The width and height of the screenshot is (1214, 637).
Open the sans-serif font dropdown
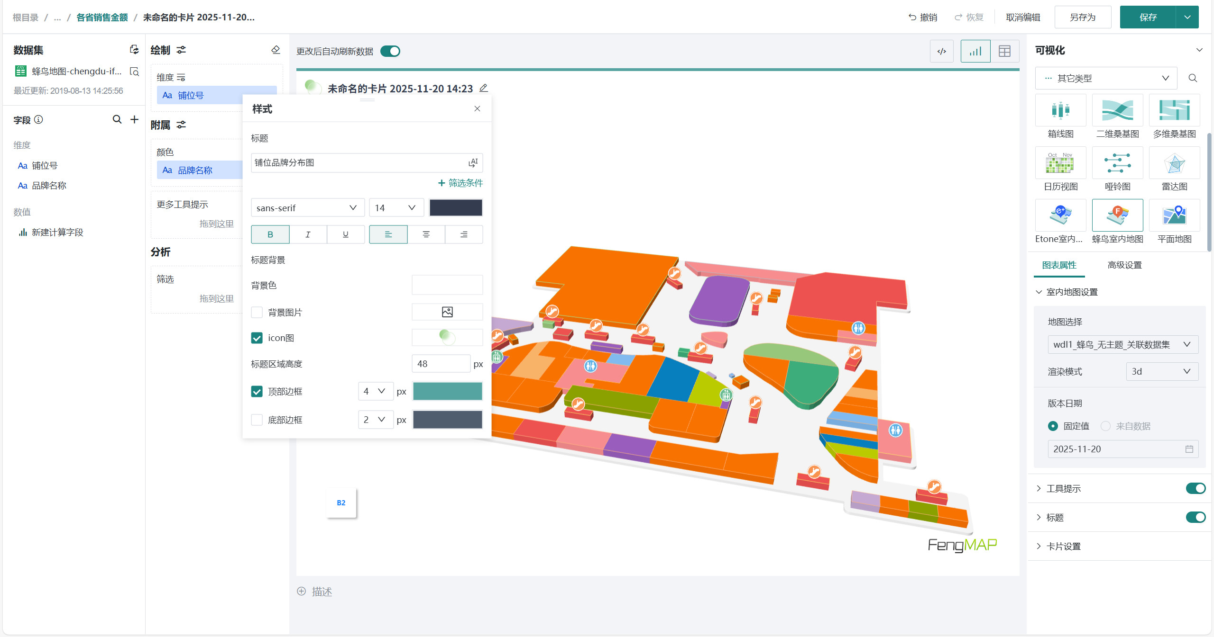(x=307, y=208)
